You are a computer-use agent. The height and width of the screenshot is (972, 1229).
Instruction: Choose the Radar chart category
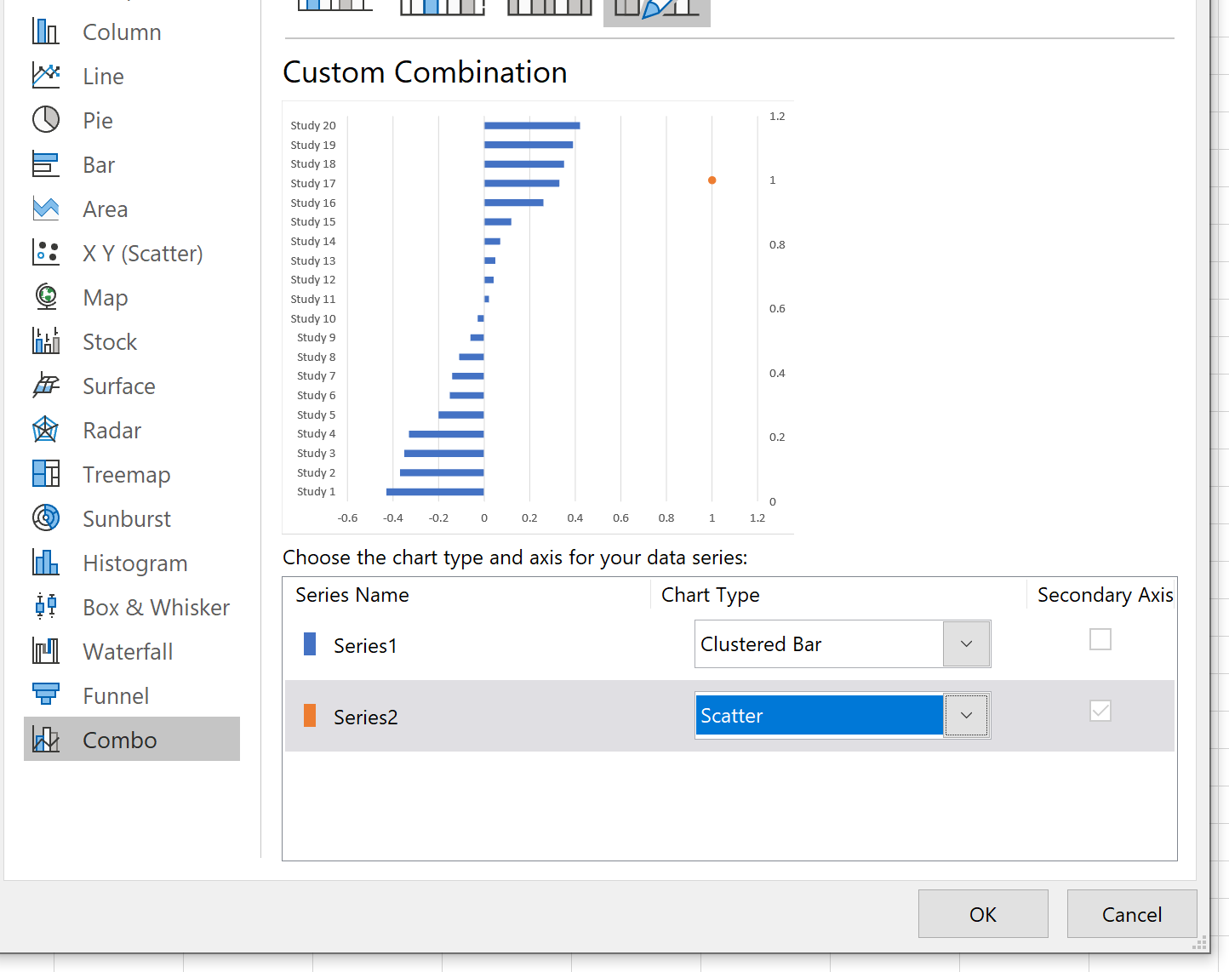pos(111,430)
